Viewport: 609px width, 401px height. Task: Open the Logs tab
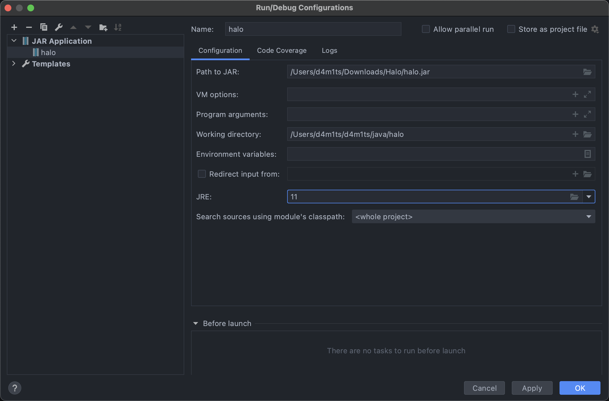click(x=329, y=51)
